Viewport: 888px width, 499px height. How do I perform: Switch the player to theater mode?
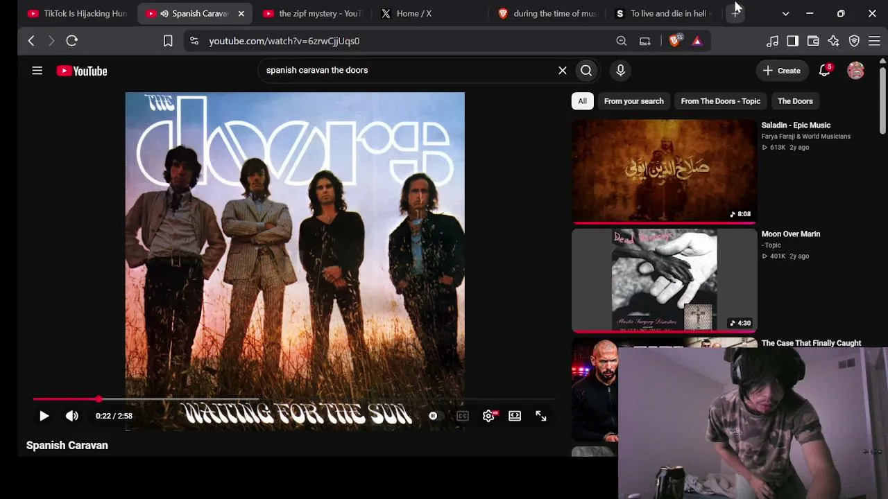[515, 416]
